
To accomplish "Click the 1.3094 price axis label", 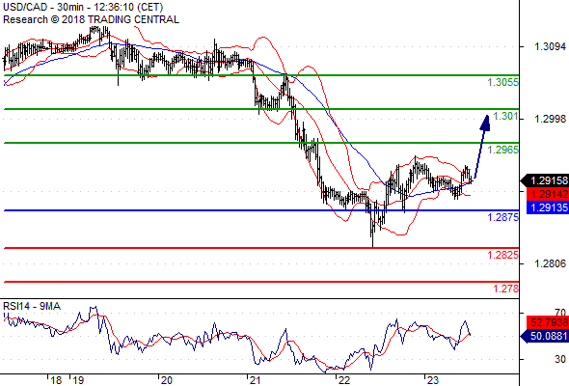I will pos(550,46).
